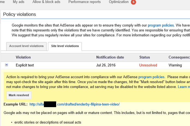Click the Example URL label
190x126 pixels.
coord(16,104)
